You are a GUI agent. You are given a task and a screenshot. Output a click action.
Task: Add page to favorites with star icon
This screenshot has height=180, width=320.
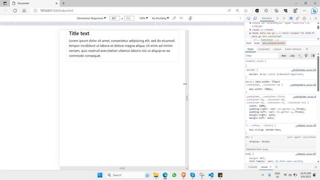(x=245, y=10)
